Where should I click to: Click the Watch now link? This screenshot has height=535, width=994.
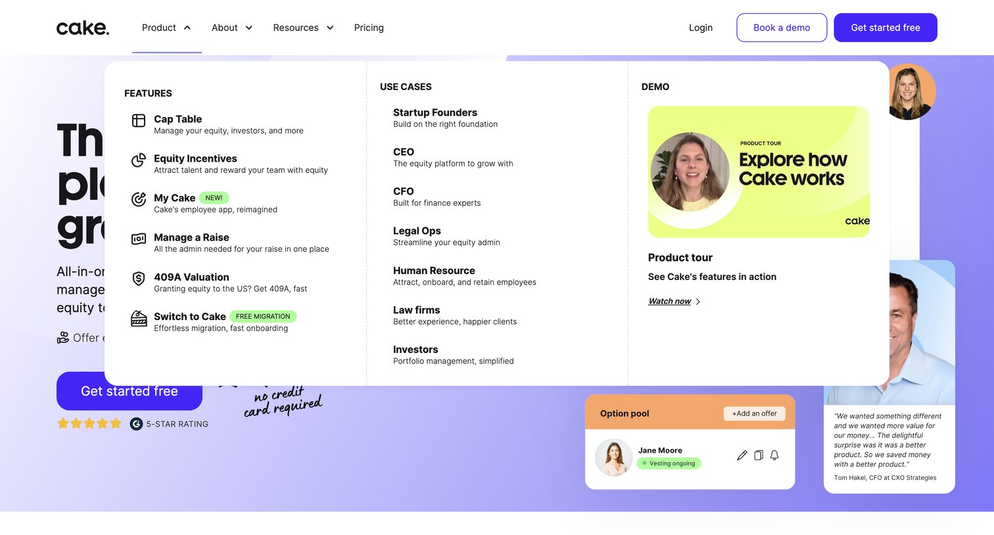coord(669,301)
